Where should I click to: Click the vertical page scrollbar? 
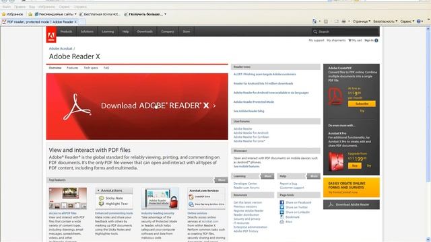click(x=428, y=134)
